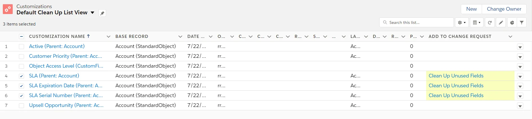Open the S... column menu chevron
The height and width of the screenshot is (119, 532).
(x=325, y=36)
